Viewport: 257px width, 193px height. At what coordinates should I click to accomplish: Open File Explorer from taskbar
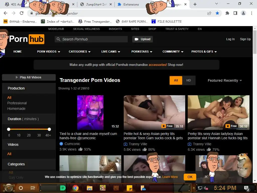[90, 188]
